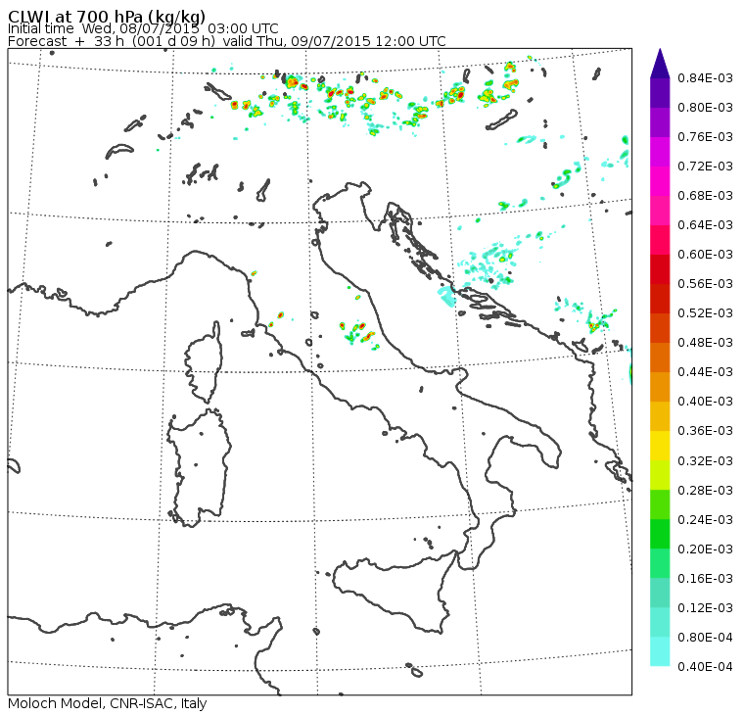744x716 pixels.
Task: Click the 'Forecast + 33 h' valid time line
Action: click(227, 41)
